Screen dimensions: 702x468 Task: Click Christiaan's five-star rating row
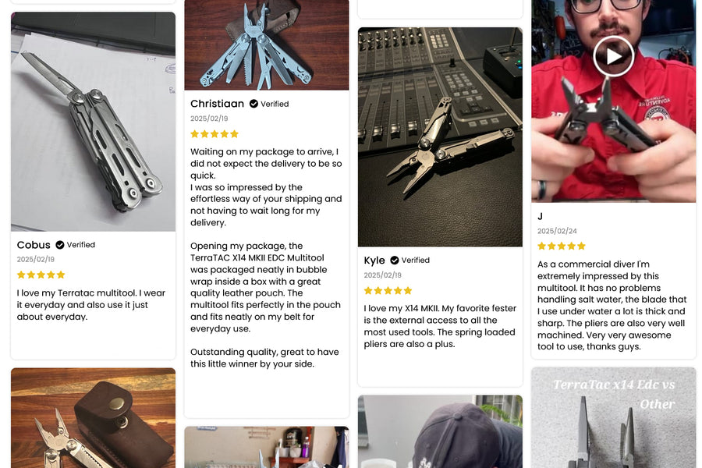pyautogui.click(x=214, y=134)
